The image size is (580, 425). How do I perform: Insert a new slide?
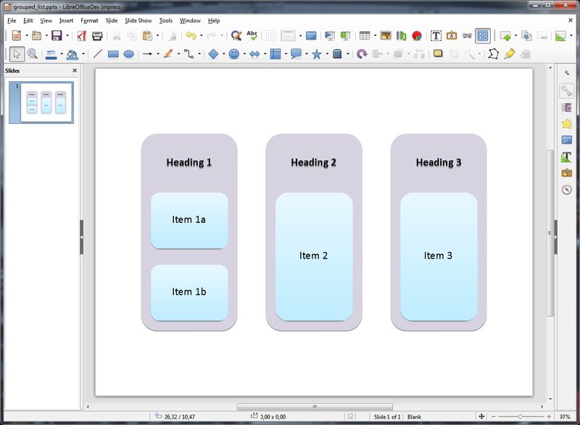[505, 35]
